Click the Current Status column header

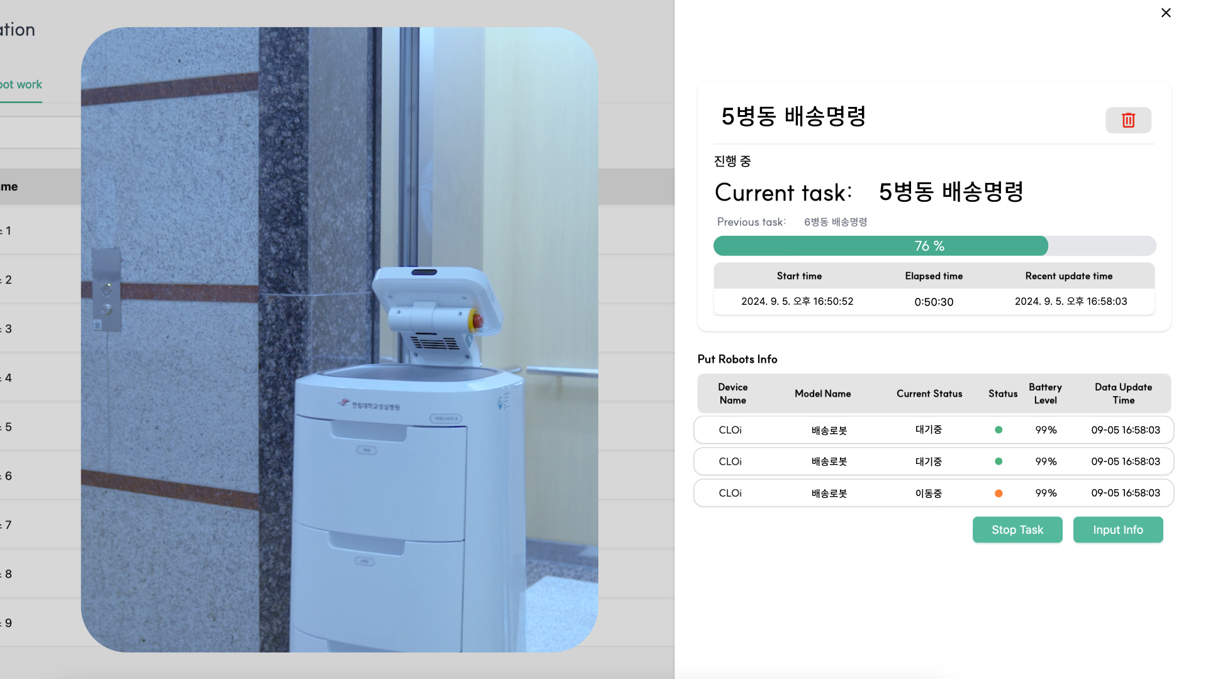point(929,394)
